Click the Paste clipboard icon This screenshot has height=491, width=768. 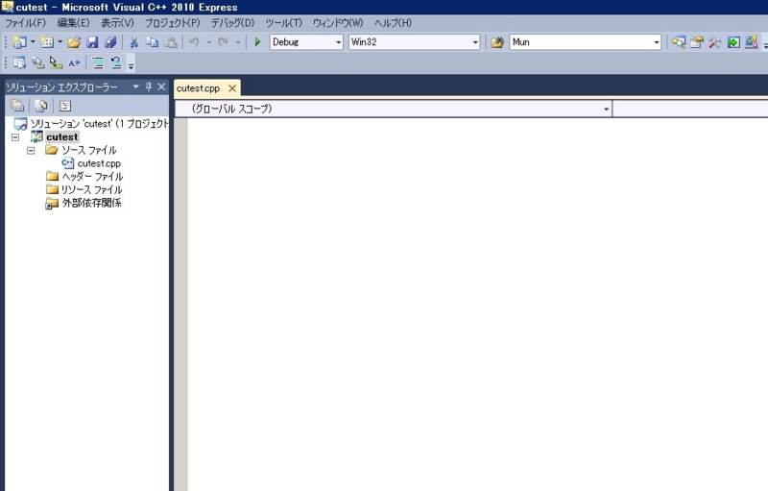(x=171, y=42)
